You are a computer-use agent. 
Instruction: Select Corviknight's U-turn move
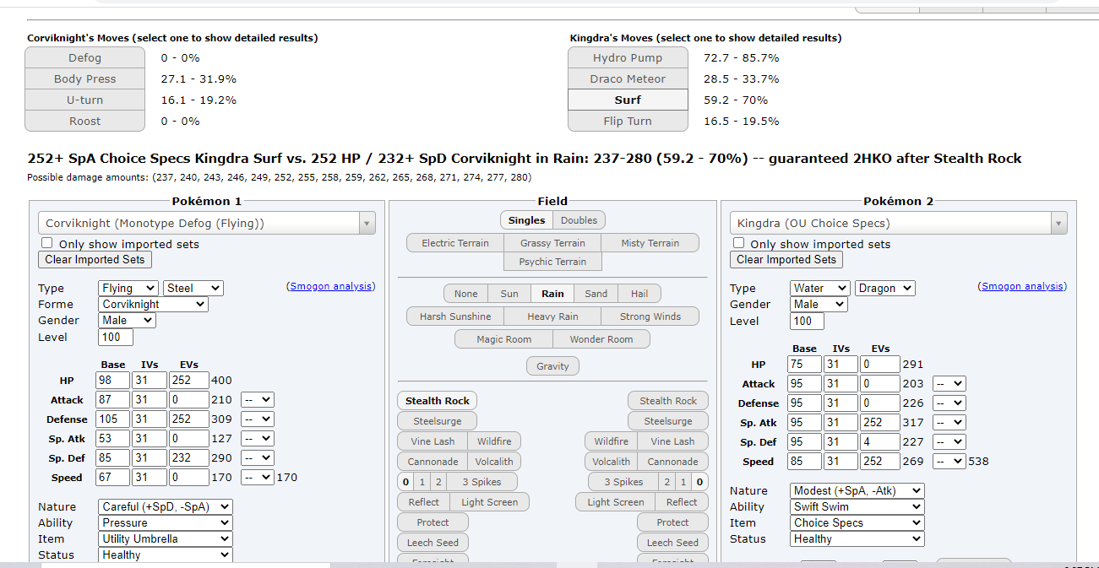[84, 100]
